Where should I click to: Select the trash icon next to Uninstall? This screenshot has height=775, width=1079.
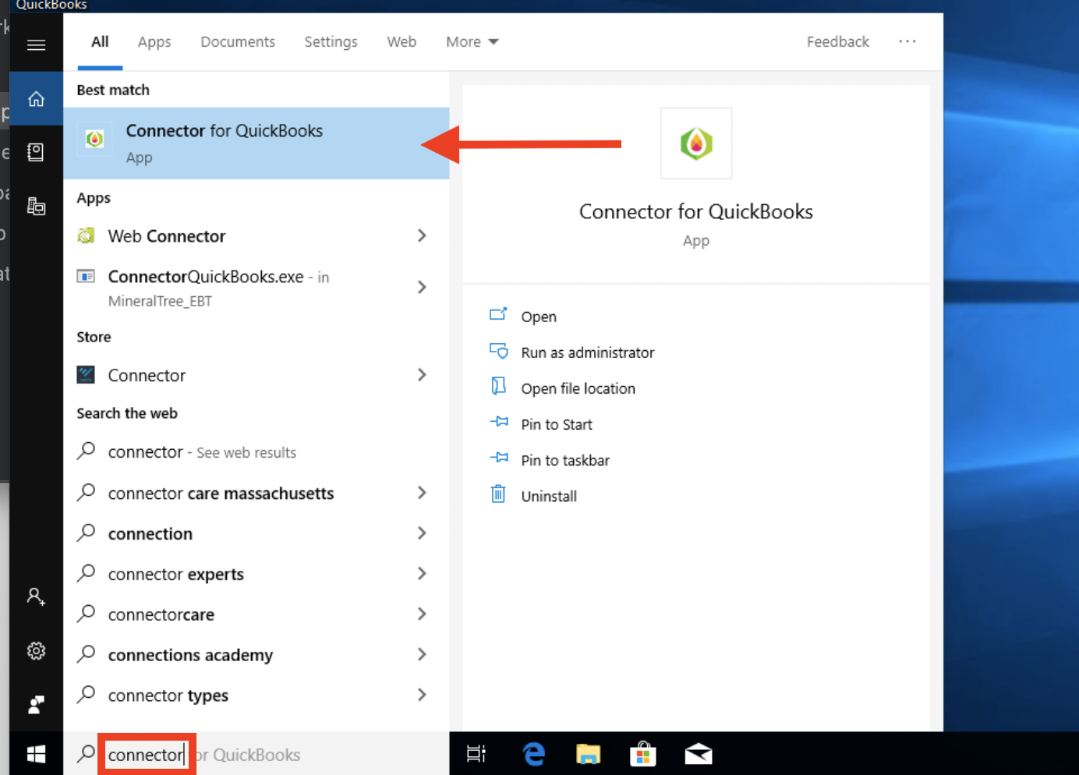coord(498,494)
